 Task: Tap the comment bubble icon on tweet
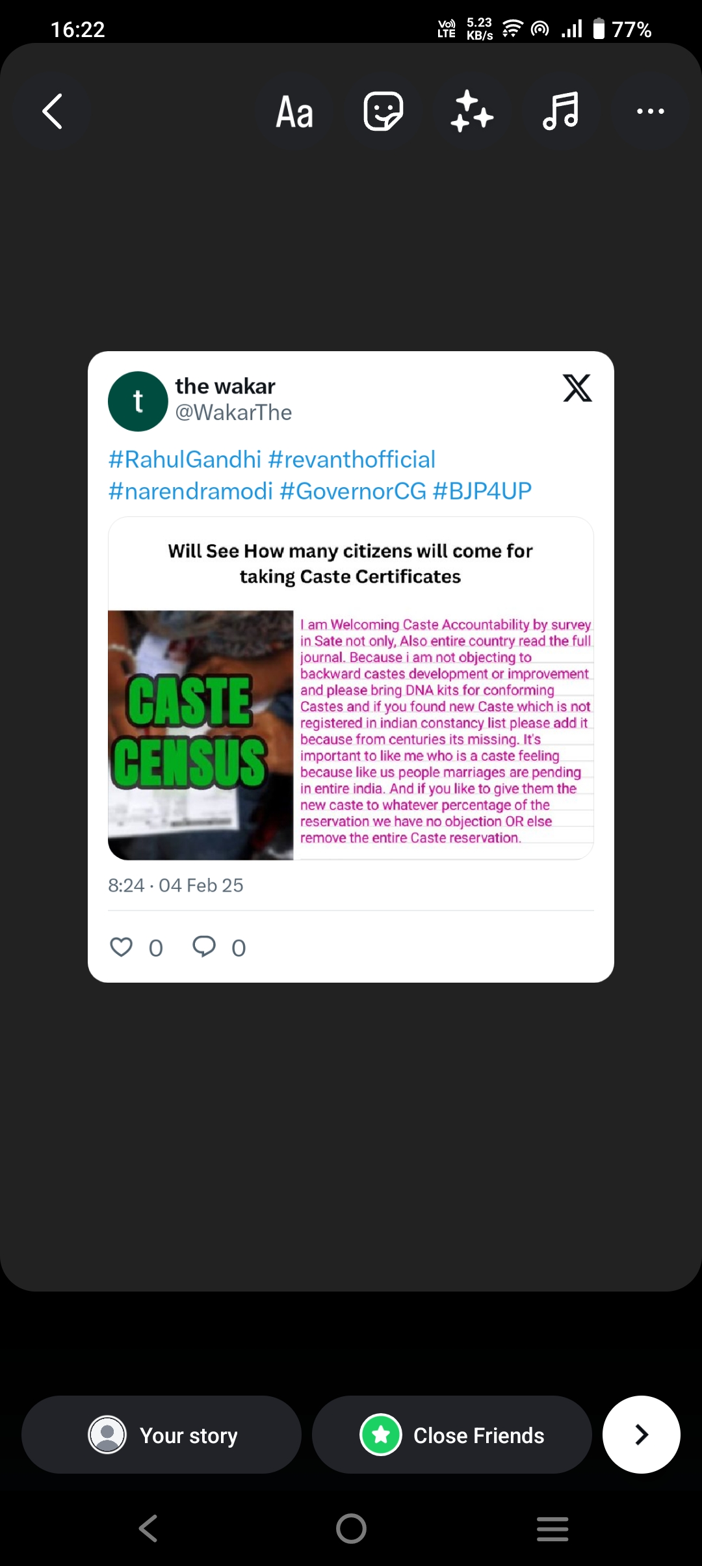coord(204,947)
